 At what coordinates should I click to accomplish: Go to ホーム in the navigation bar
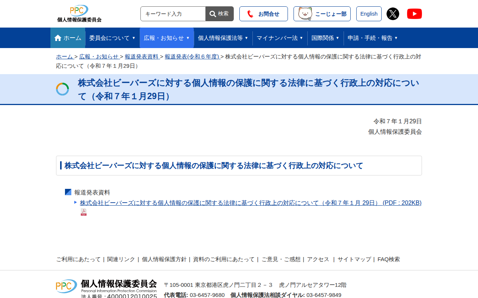(x=68, y=38)
